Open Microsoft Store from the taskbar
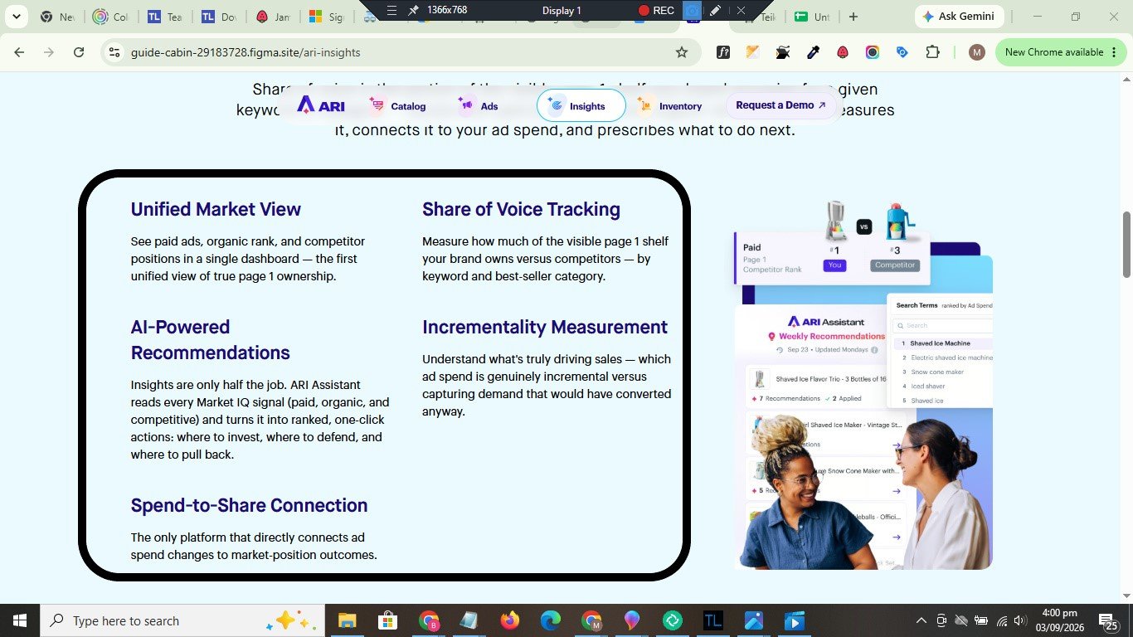This screenshot has width=1133, height=637. click(387, 620)
